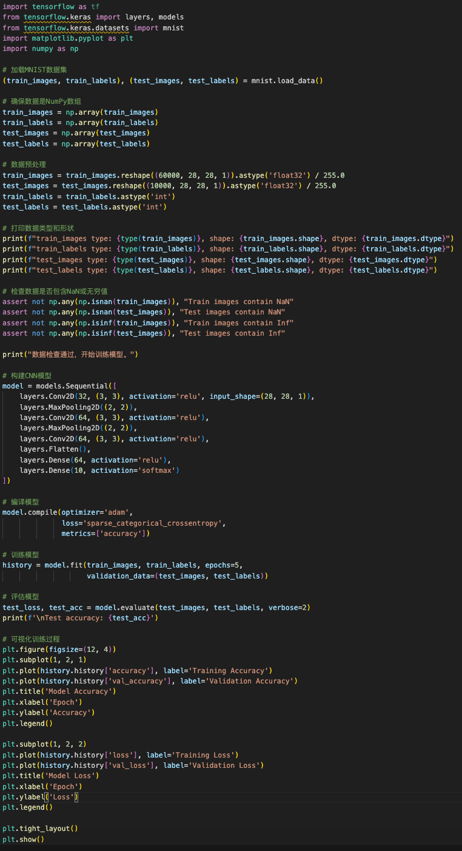Click the 'validation_data=(test_images, test_labels))' line
This screenshot has height=851, width=462.
coord(178,576)
